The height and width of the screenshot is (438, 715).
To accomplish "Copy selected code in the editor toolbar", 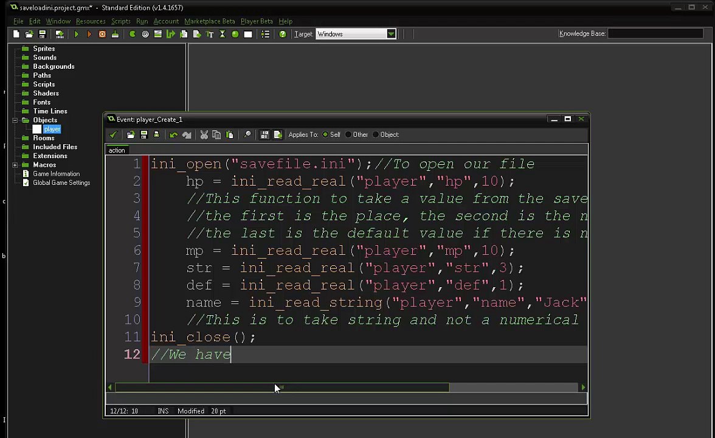I will tap(216, 134).
